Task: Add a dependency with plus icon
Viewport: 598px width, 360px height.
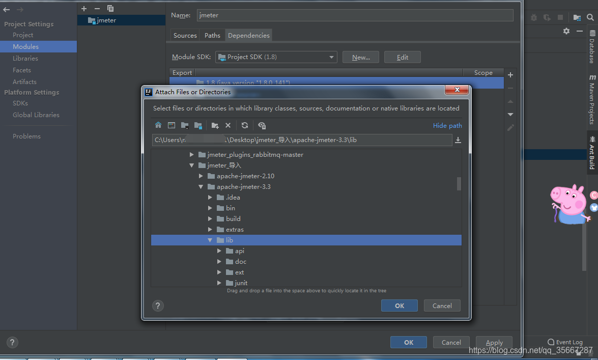Action: [510, 75]
